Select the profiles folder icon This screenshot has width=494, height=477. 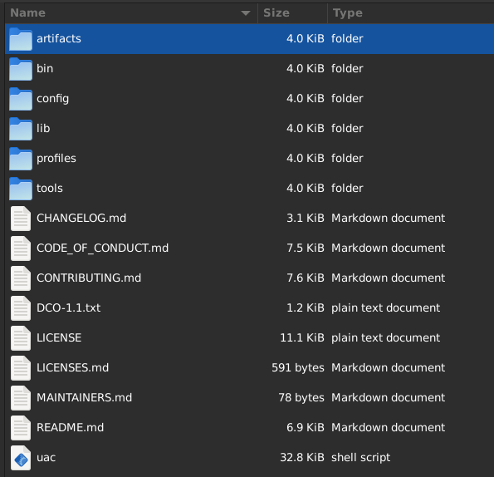tap(21, 159)
